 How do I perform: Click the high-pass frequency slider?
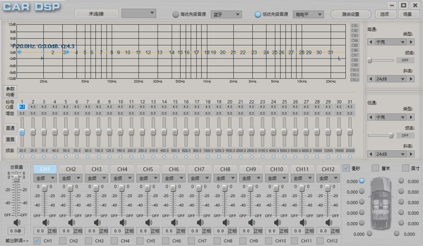click(380, 60)
